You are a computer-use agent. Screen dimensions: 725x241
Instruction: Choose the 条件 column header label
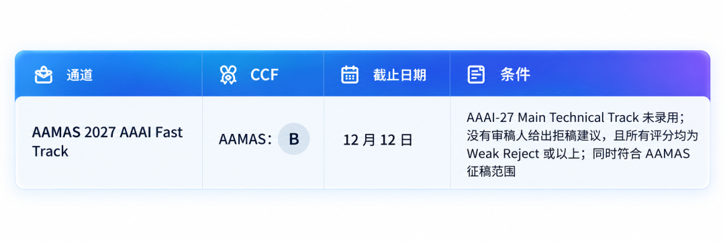(515, 74)
